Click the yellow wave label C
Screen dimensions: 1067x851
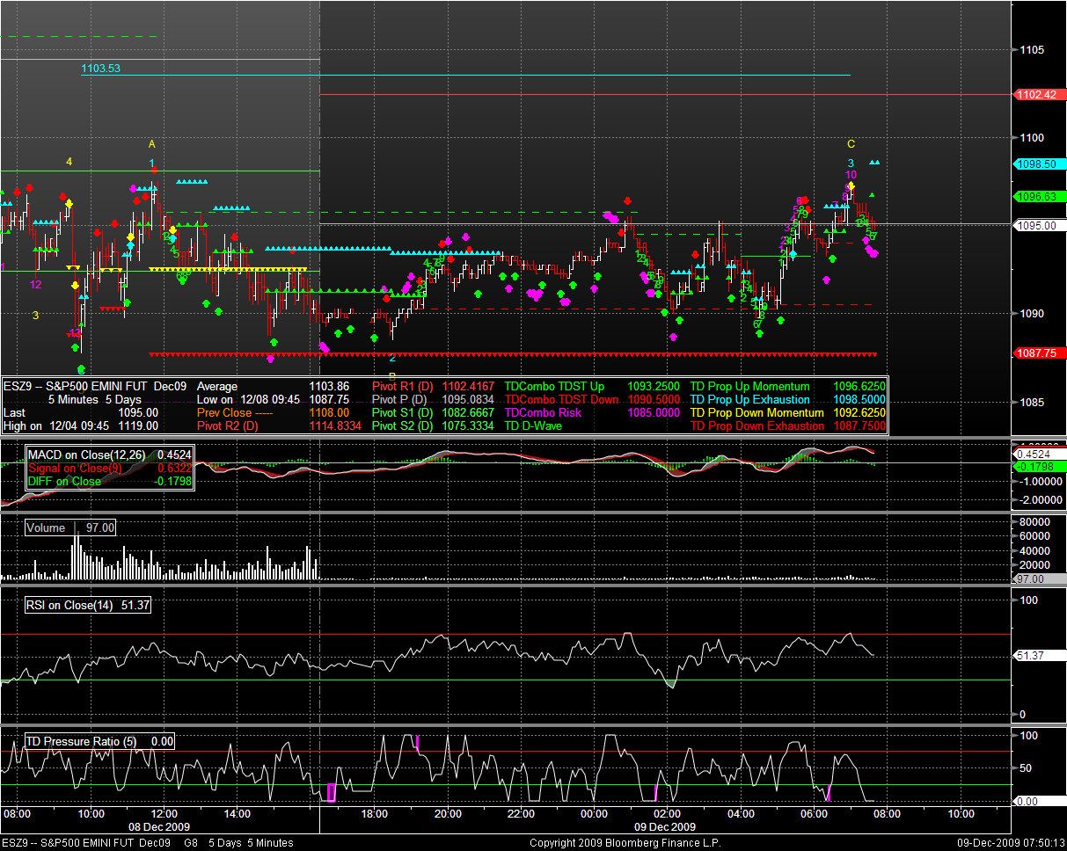pos(851,144)
